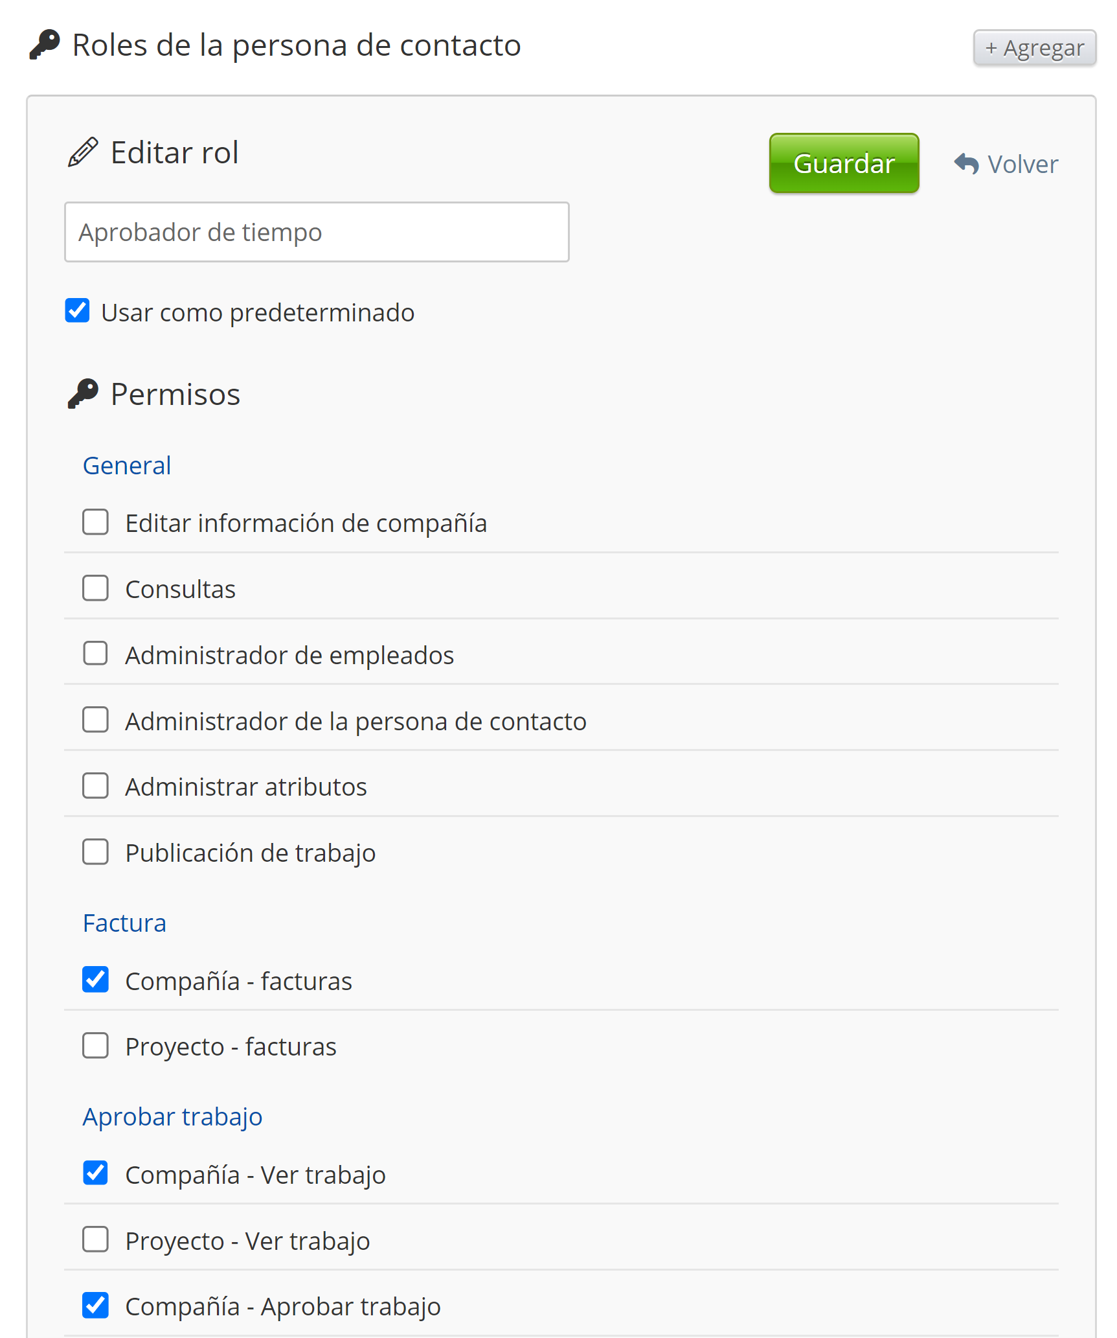Uncheck Compañía - facturas checkbox
Viewport: 1117px width, 1338px height.
[x=95, y=980]
